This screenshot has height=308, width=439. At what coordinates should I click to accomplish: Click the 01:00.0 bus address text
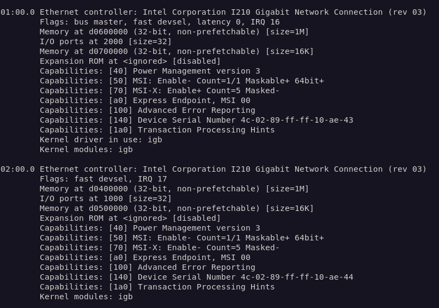click(17, 12)
